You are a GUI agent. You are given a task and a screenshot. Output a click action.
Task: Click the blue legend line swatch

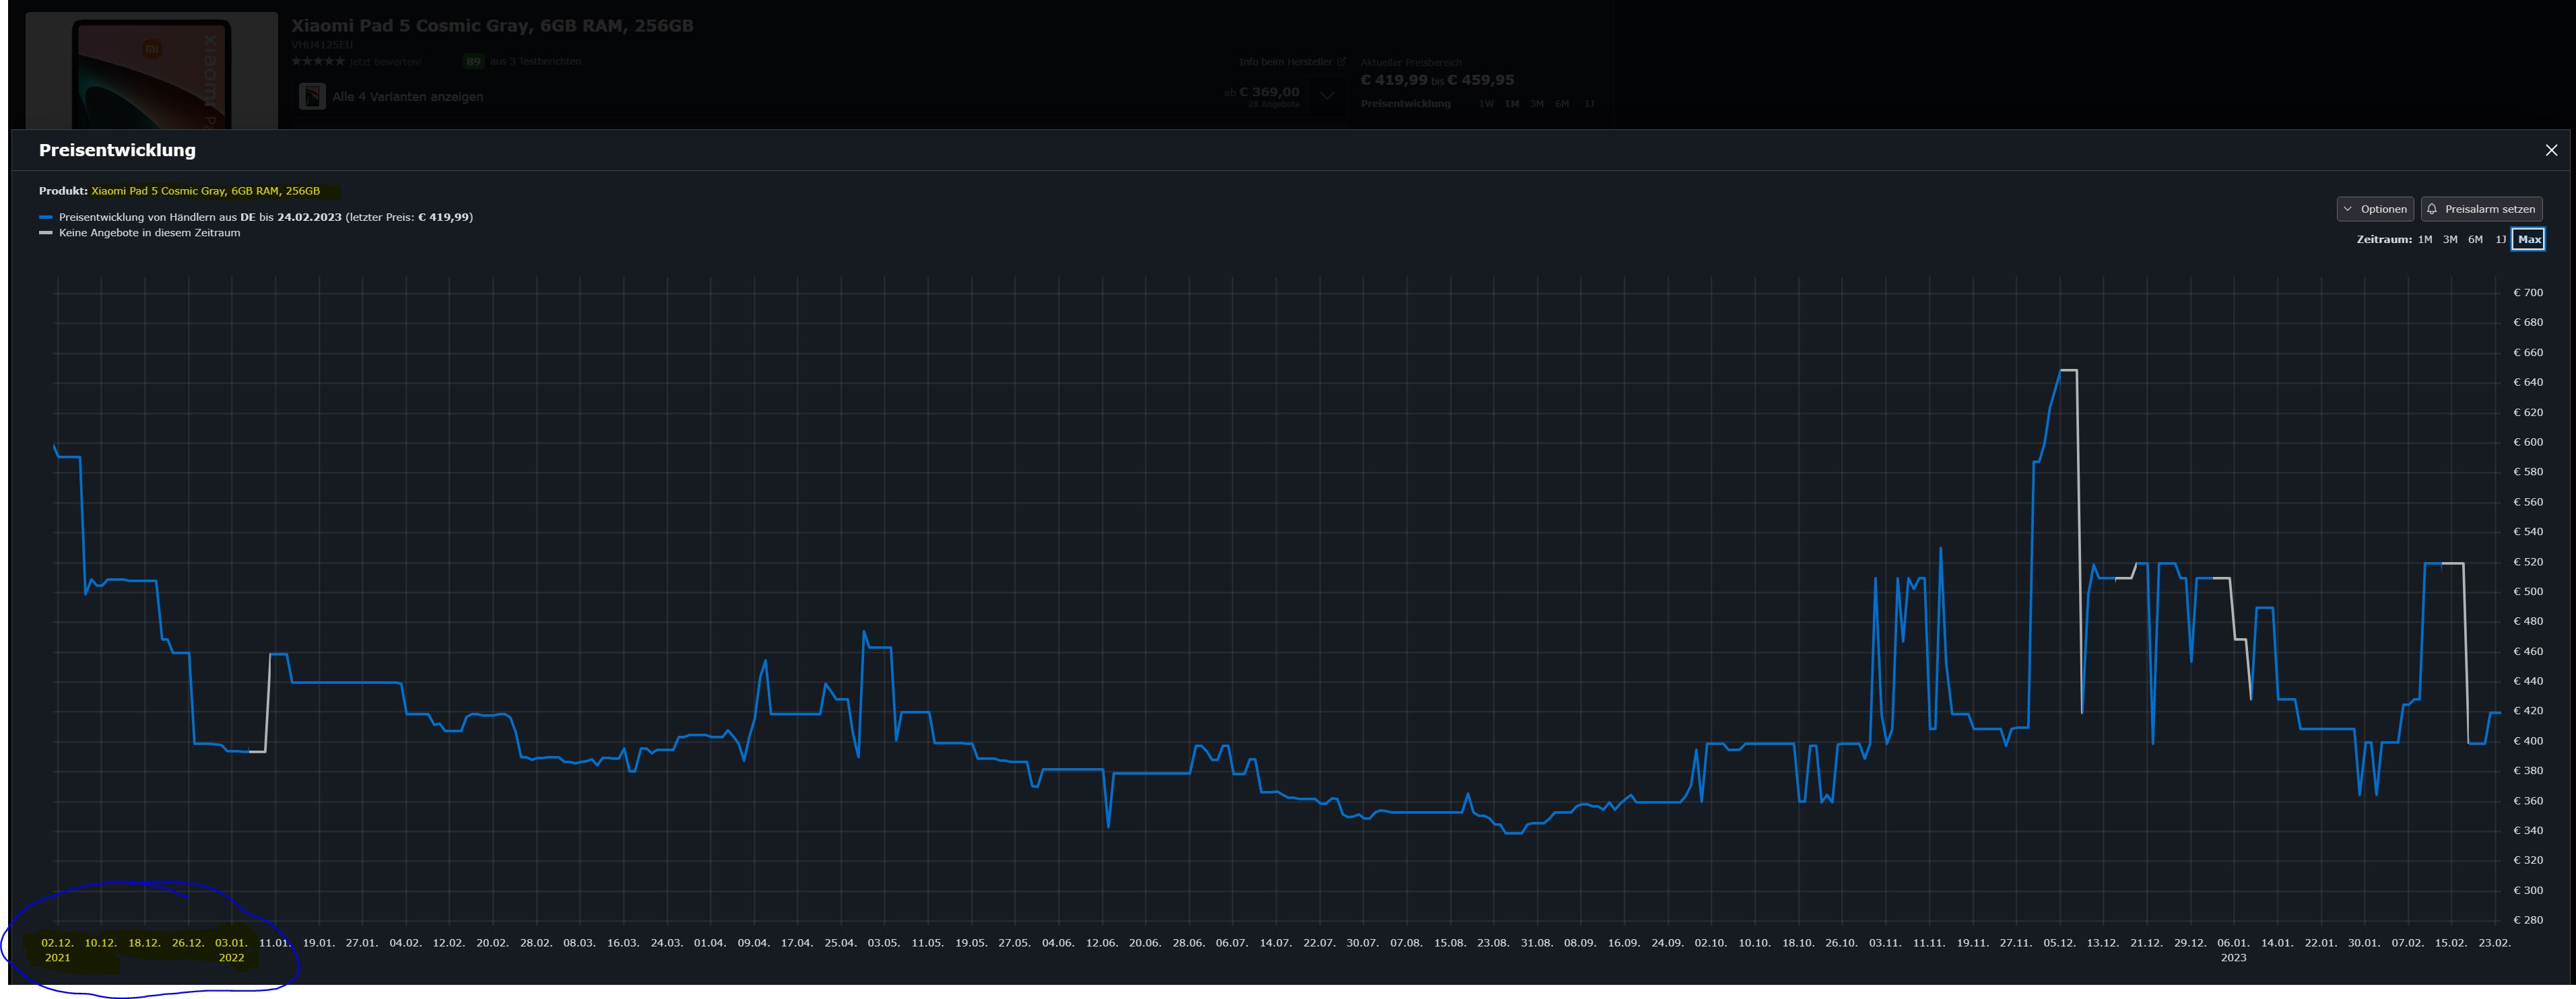click(45, 217)
